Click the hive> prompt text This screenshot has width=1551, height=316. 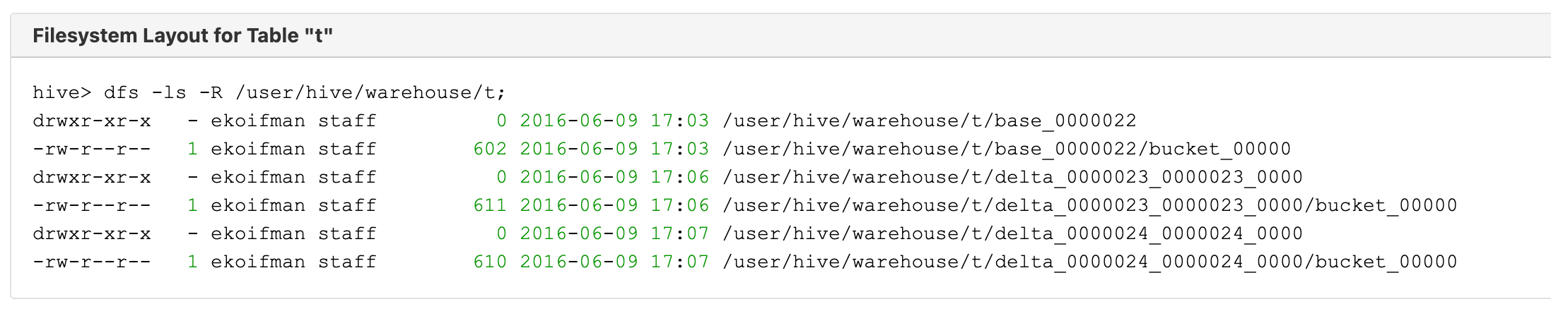click(x=62, y=93)
